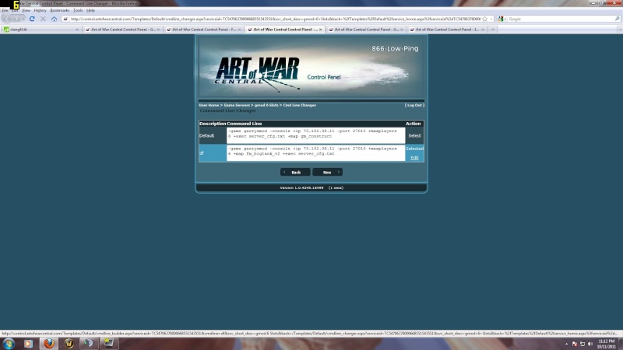Open World of Warcraft from the taskbar
This screenshot has width=623, height=350.
pos(69,343)
